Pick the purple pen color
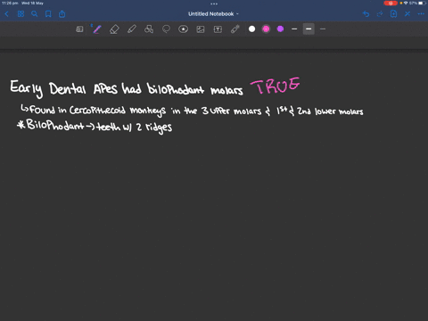The height and width of the screenshot is (321, 428). (x=280, y=29)
